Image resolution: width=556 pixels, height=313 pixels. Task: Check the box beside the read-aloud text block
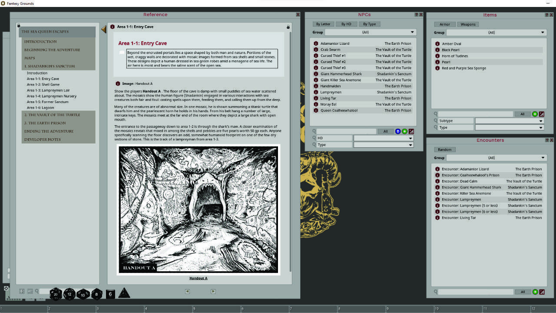(122, 52)
